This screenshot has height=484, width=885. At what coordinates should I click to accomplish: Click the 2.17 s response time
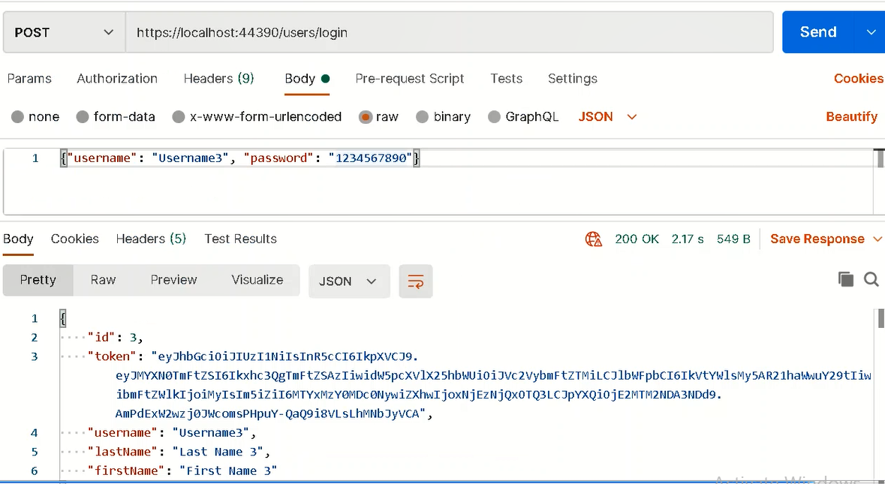(688, 239)
